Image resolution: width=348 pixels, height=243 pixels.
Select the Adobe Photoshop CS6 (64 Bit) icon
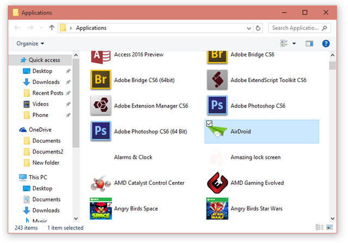point(101,131)
